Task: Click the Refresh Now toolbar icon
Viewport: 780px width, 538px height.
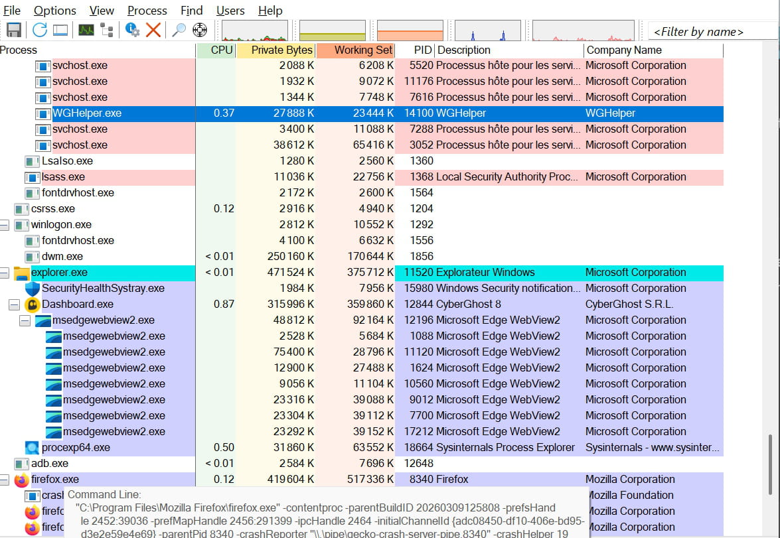Action: (40, 30)
